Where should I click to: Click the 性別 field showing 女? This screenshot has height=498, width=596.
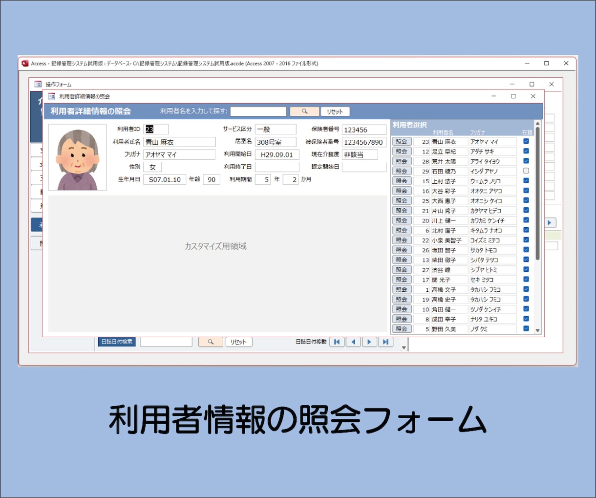click(152, 167)
